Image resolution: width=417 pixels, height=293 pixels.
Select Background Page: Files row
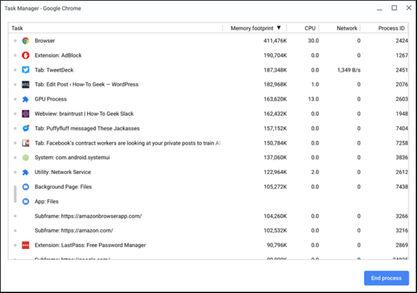[208, 187]
